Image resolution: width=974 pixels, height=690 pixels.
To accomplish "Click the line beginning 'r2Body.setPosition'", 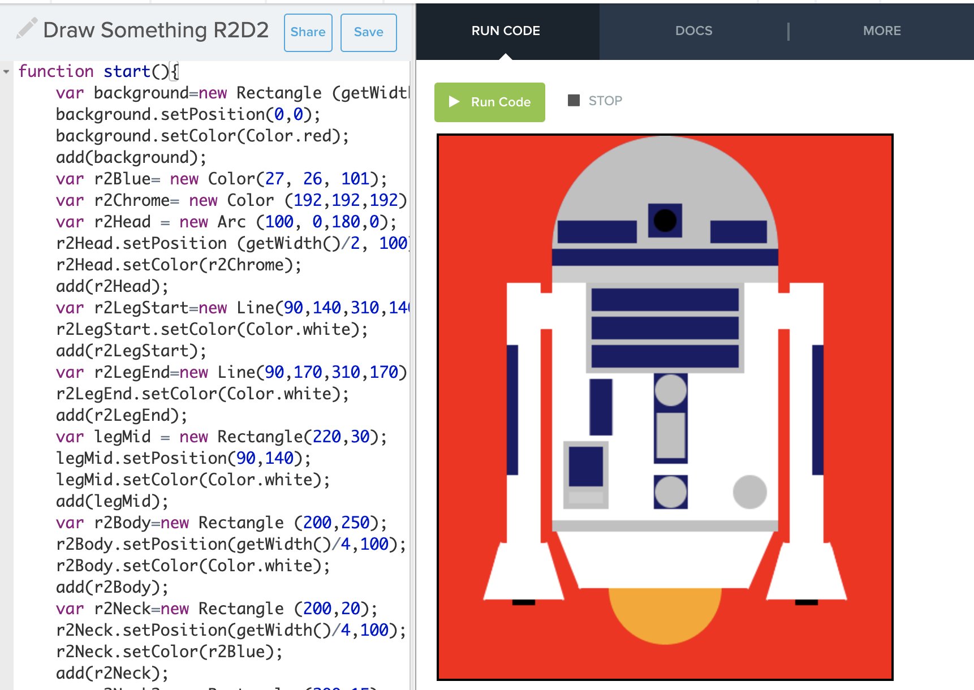I will click(x=231, y=544).
